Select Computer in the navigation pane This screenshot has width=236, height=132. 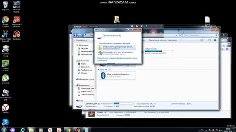click(83, 85)
